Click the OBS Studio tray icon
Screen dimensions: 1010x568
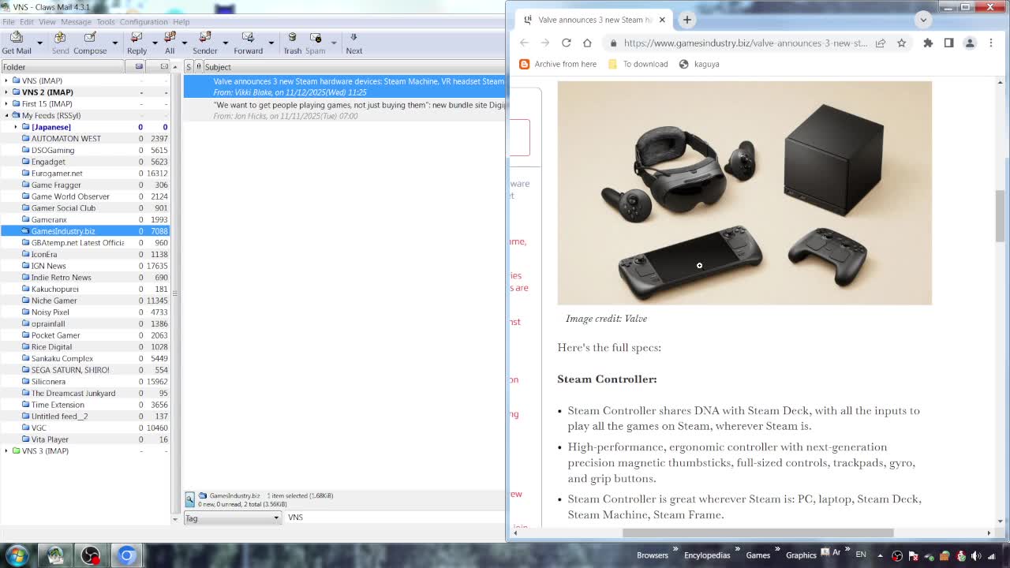897,556
